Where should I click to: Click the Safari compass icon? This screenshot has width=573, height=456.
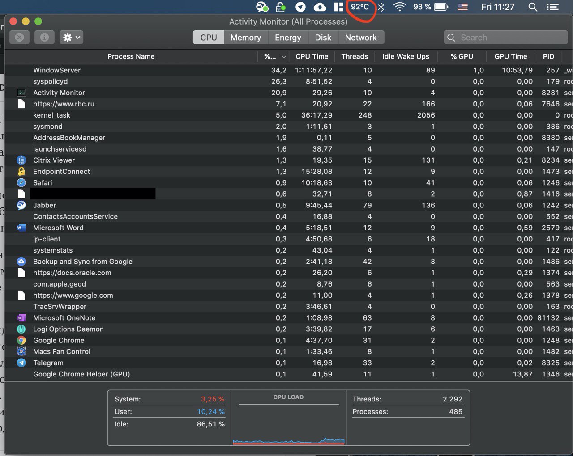[x=21, y=182]
